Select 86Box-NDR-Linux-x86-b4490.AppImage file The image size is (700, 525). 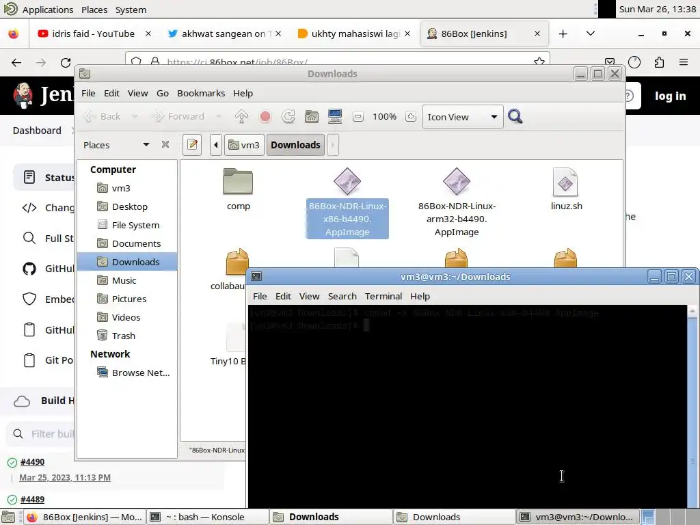pos(347,203)
